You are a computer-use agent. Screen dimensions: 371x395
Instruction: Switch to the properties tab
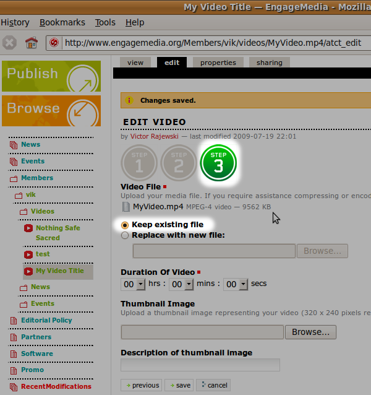point(218,63)
